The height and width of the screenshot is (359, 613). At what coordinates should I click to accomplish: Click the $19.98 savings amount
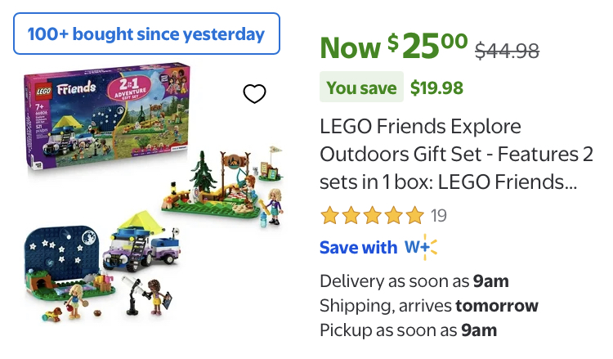click(436, 88)
